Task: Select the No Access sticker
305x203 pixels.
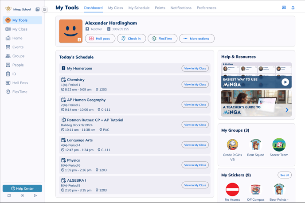Action: click(232, 189)
